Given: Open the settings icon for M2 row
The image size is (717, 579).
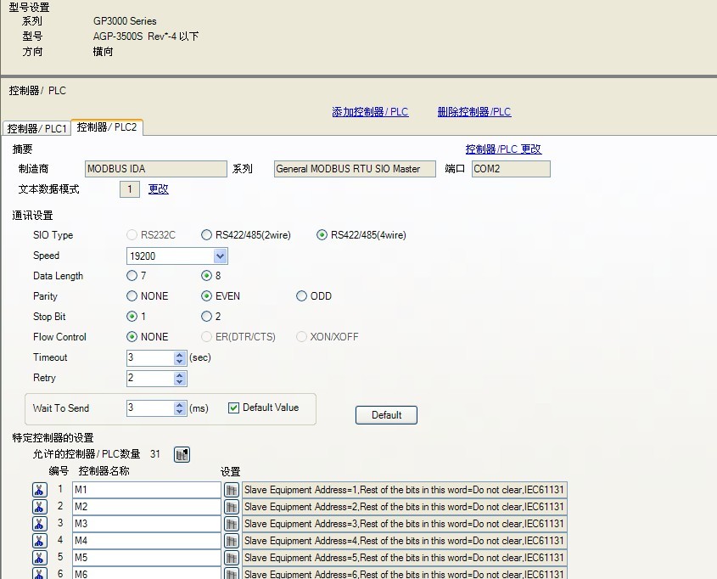Looking at the screenshot, I should (x=232, y=507).
